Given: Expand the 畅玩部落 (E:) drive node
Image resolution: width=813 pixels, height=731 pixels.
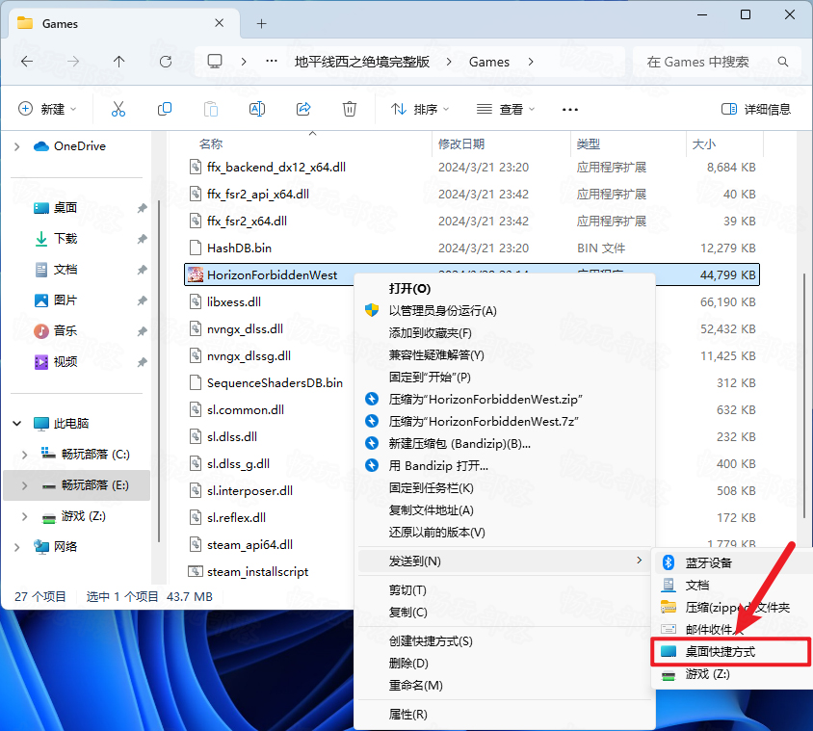Looking at the screenshot, I should 24,485.
